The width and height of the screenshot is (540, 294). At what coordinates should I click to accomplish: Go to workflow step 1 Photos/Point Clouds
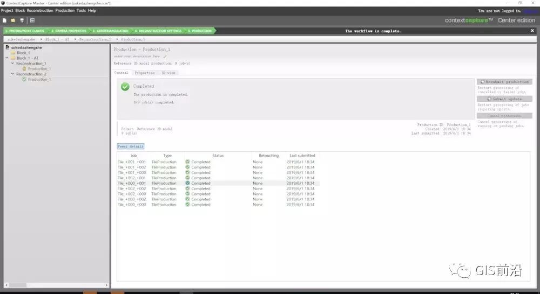(x=25, y=31)
